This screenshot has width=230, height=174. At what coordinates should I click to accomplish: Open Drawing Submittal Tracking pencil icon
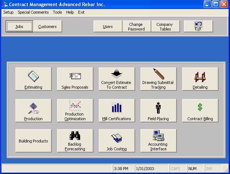159,74
